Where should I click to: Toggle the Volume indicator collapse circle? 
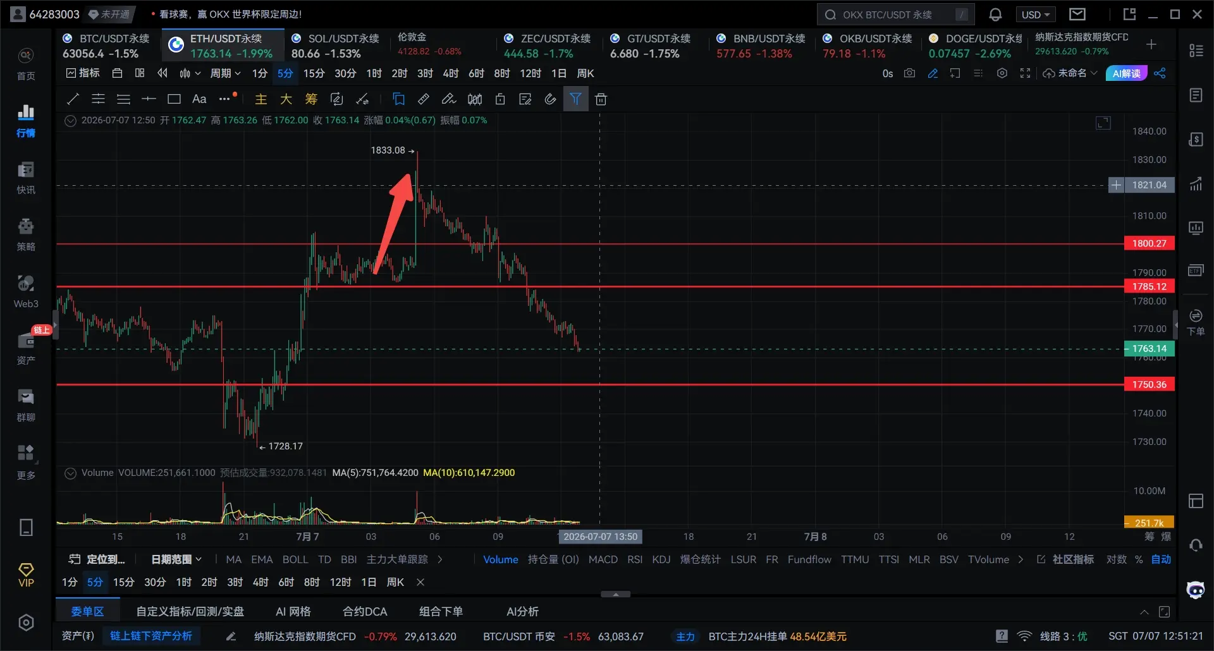click(71, 473)
